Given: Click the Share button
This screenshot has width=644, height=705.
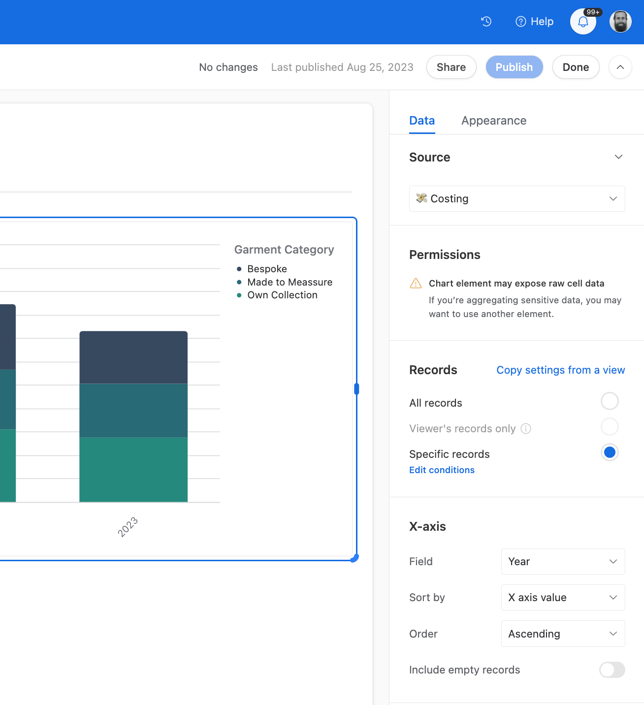Looking at the screenshot, I should point(451,67).
